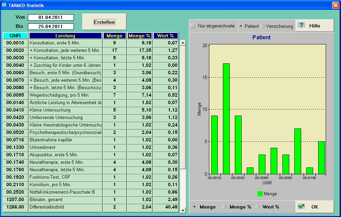The image size is (341, 217).
Task: Click the Erstellen button
Action: point(104,22)
